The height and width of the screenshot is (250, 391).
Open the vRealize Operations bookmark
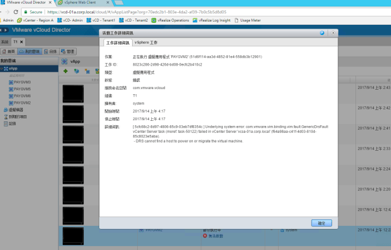pyautogui.click(x=170, y=20)
